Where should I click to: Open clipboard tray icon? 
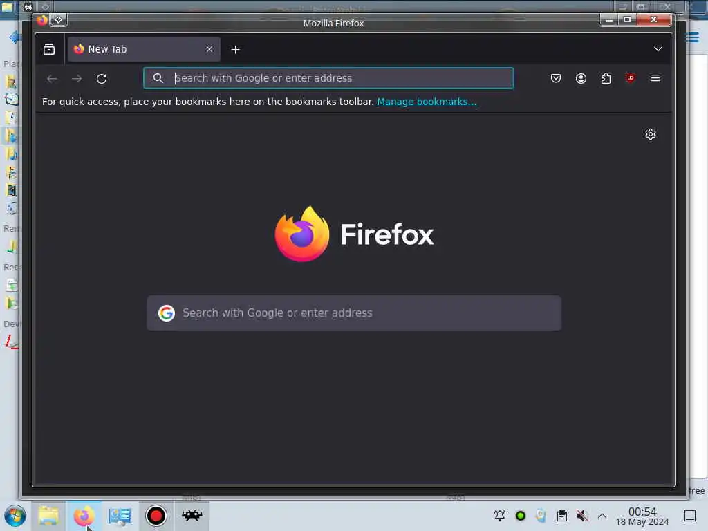(561, 515)
